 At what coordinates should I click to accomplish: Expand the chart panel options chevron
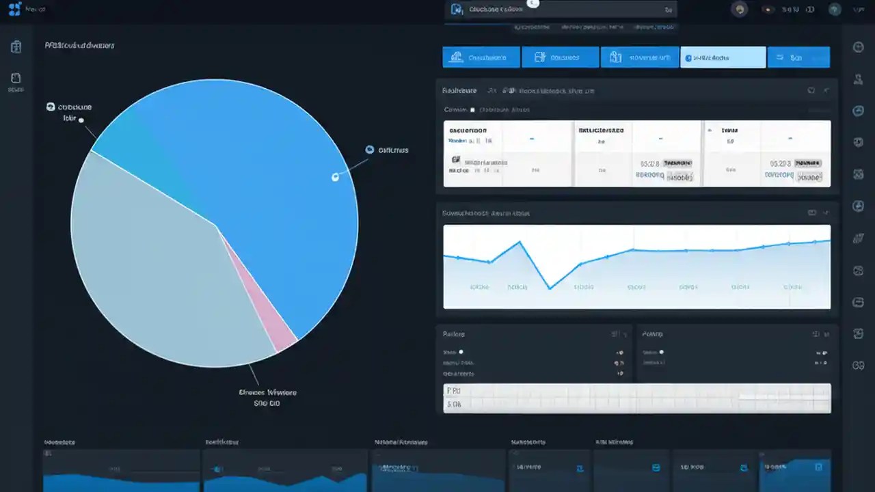click(x=825, y=213)
